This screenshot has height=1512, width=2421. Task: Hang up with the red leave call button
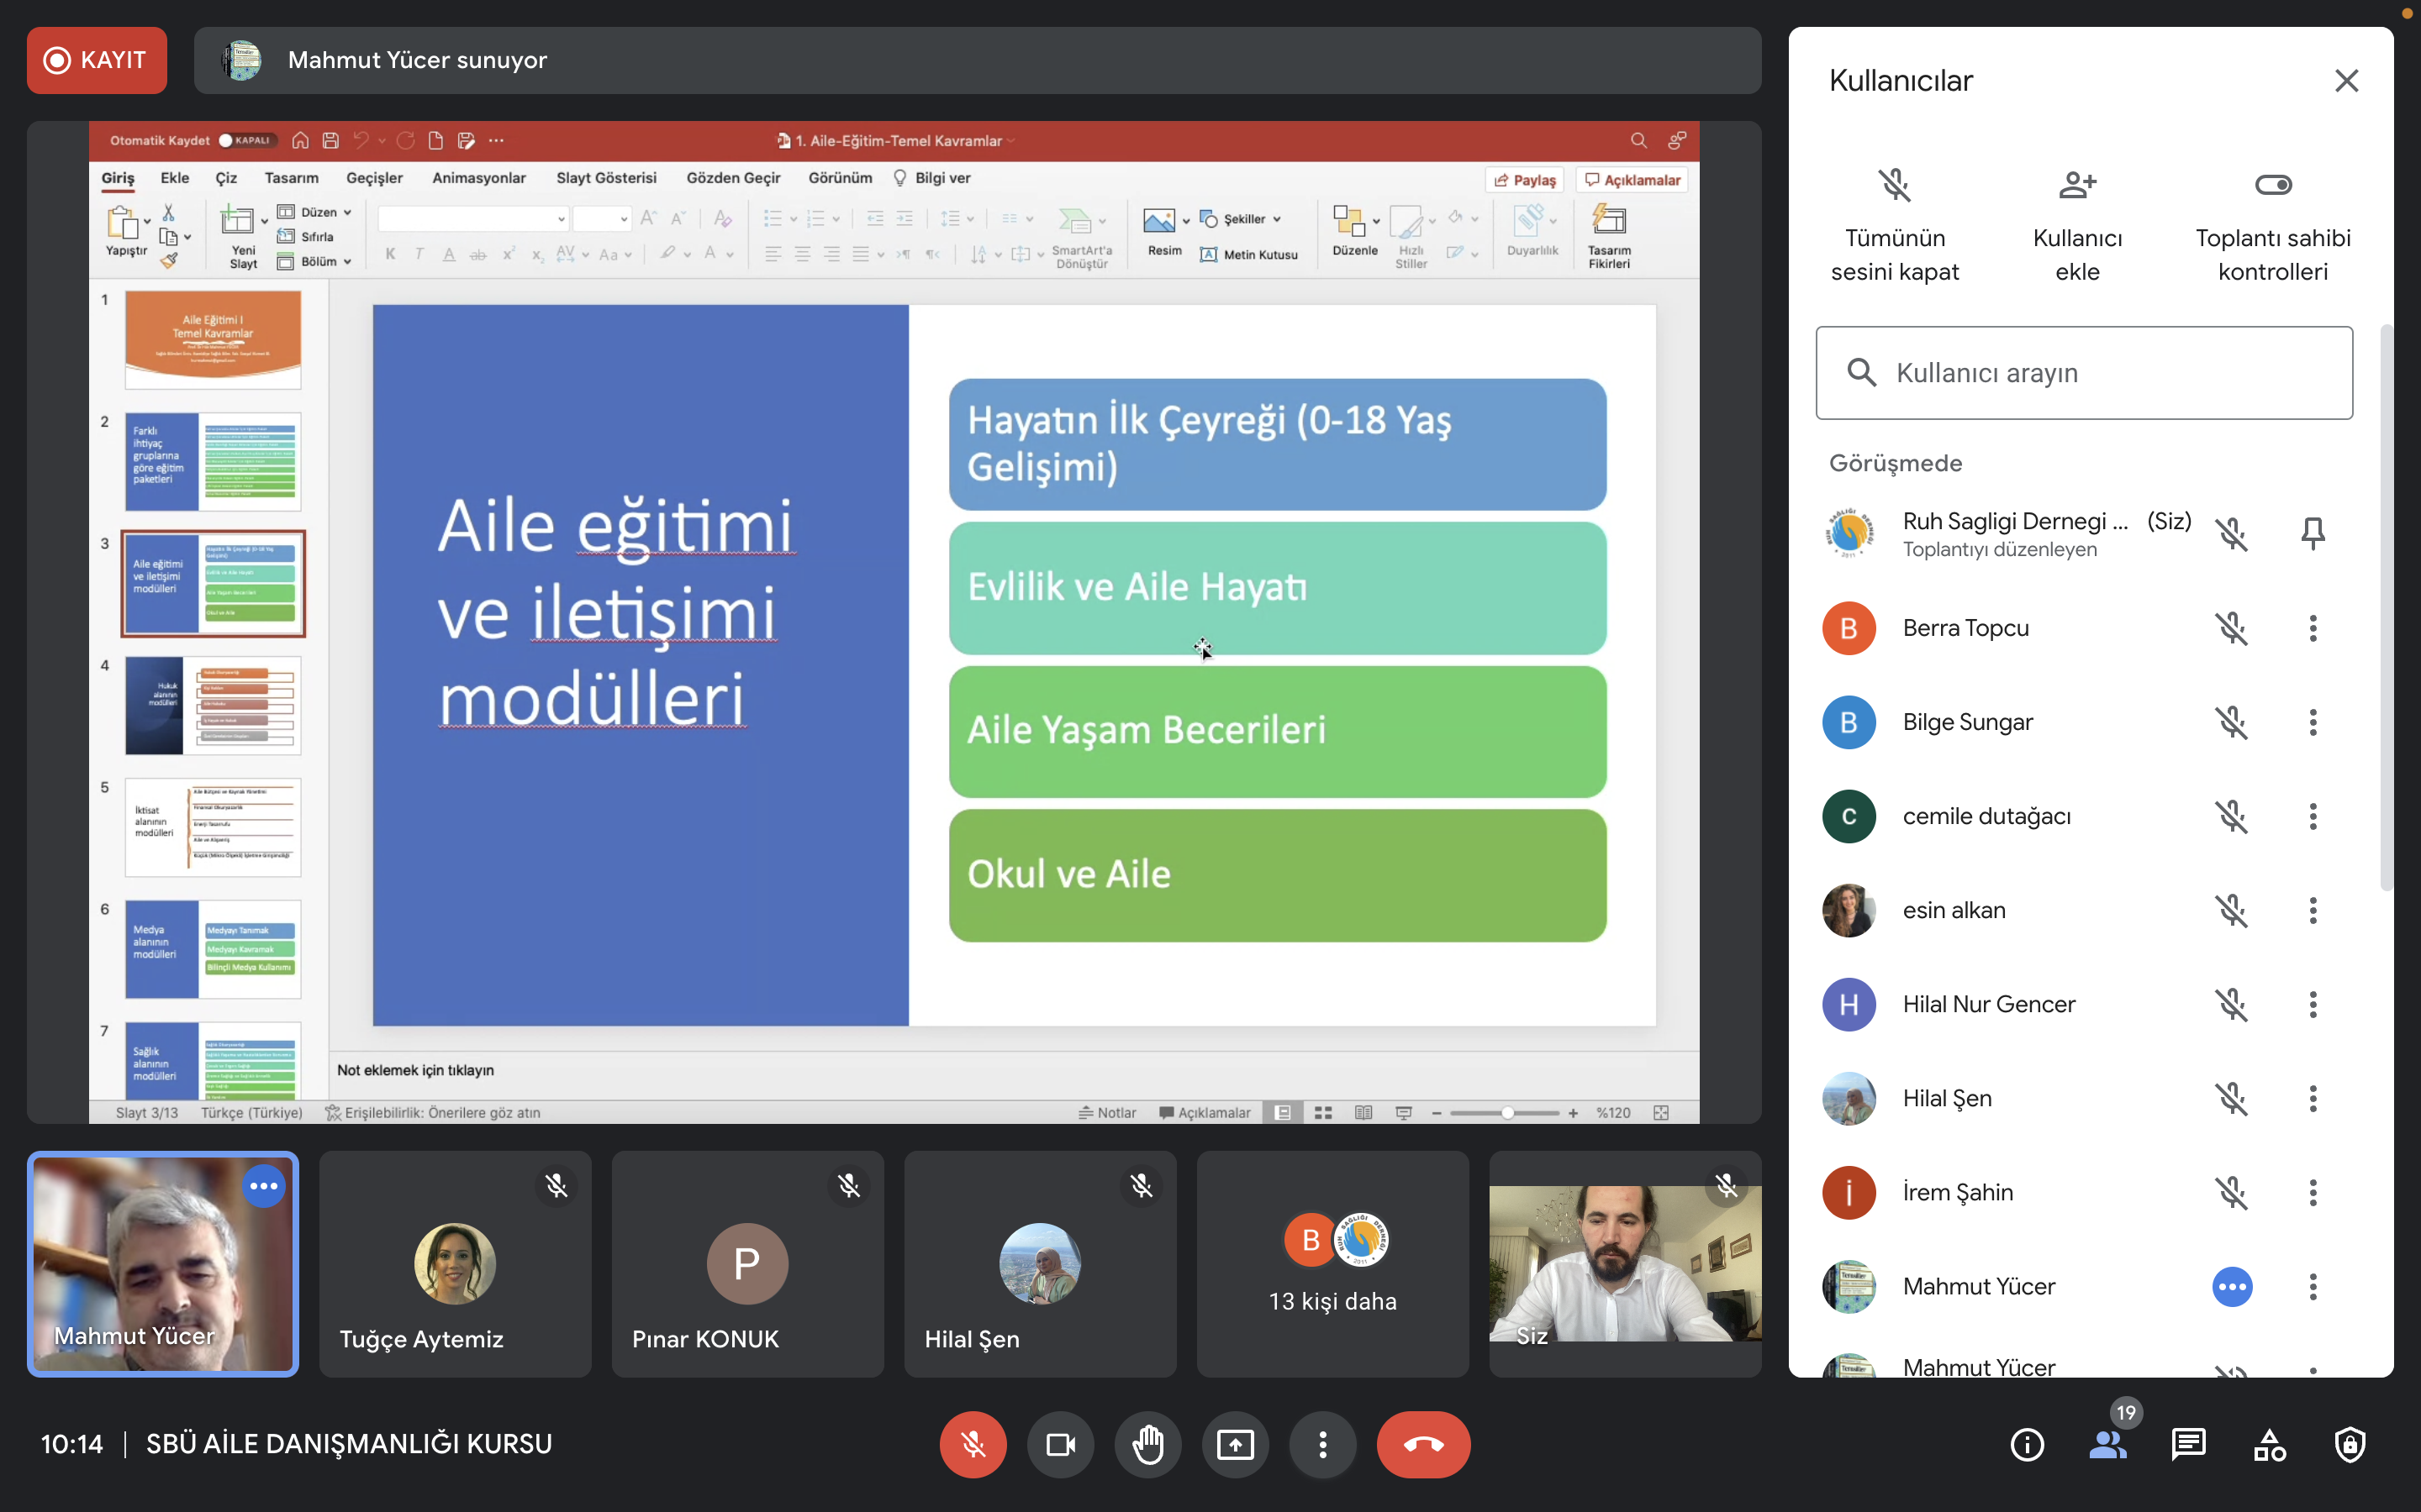tap(1422, 1444)
